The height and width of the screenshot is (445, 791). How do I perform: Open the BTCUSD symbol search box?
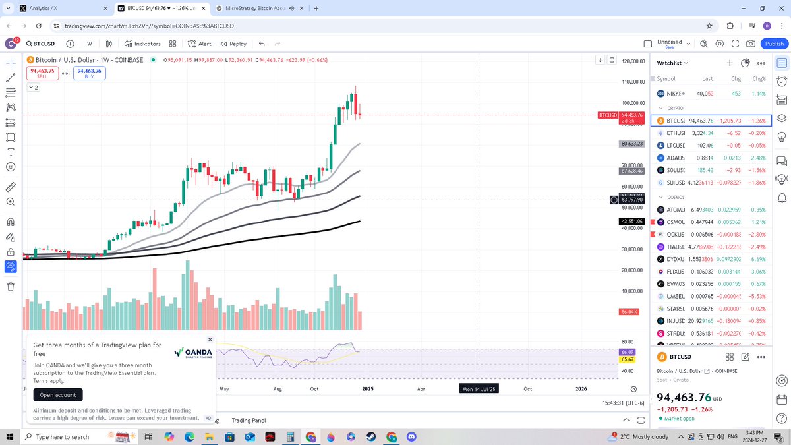click(40, 44)
